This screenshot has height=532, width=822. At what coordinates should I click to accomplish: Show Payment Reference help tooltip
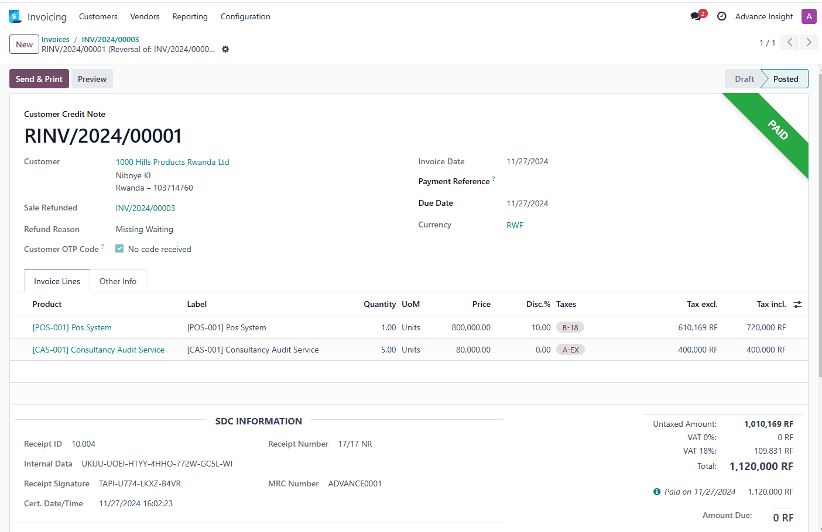tap(494, 179)
